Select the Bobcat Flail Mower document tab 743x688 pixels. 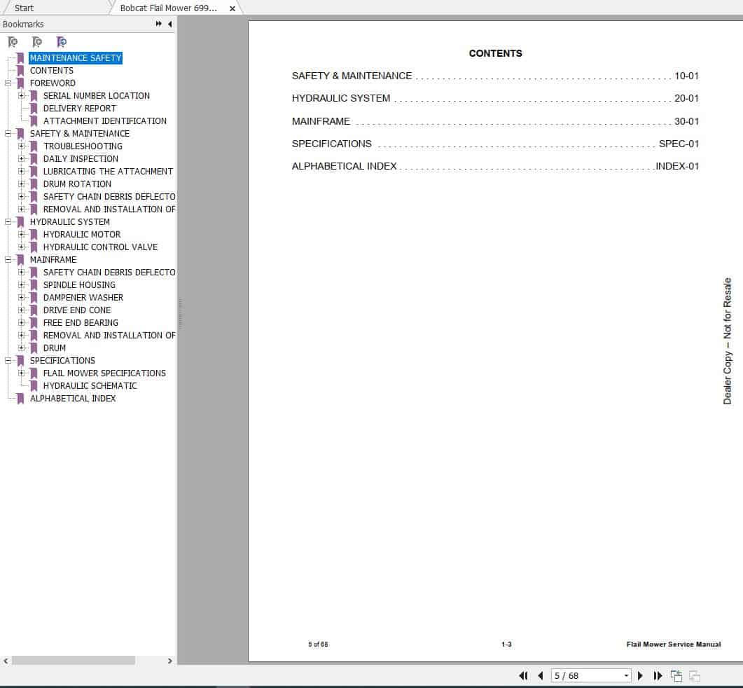pyautogui.click(x=168, y=8)
